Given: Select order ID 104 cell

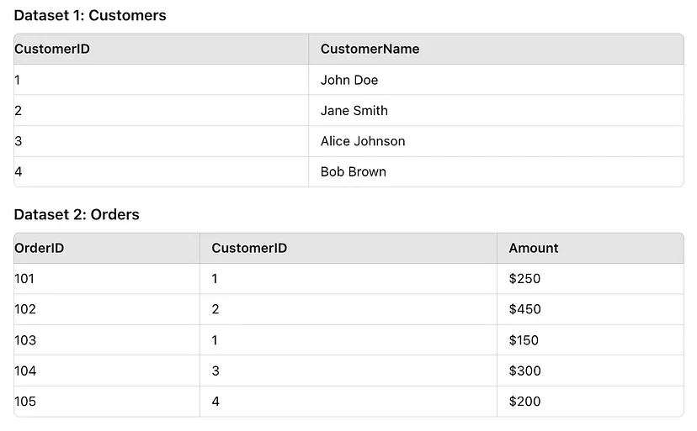Looking at the screenshot, I should tap(25, 371).
